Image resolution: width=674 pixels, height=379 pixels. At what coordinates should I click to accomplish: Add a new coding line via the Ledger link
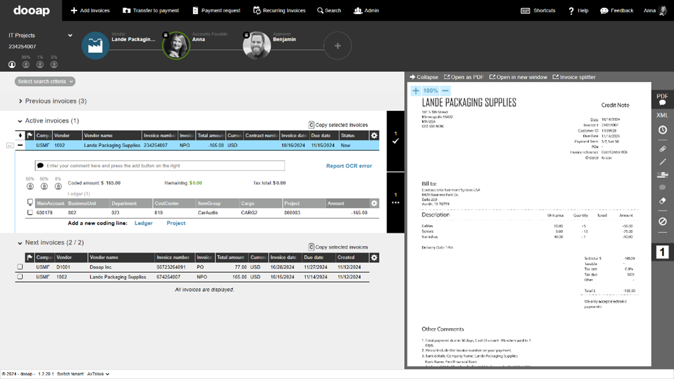144,223
